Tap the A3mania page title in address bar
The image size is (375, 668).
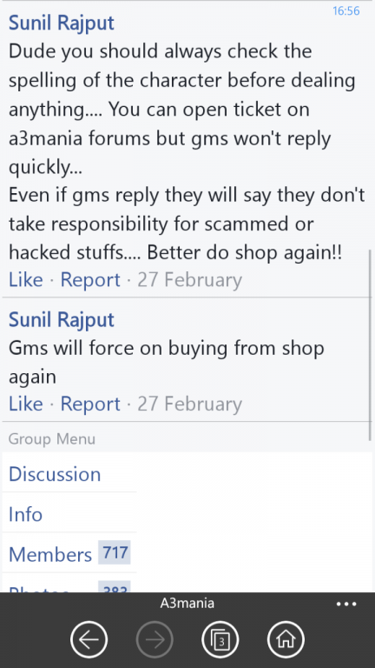tap(187, 604)
